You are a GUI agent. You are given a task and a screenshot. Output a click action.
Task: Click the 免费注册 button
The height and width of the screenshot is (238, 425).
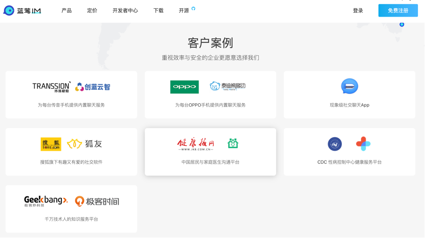coord(398,10)
